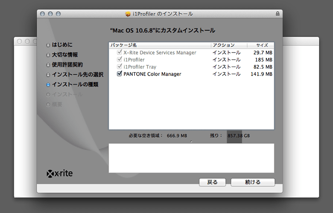Click the 857.38 GB remaining space value

click(x=239, y=136)
